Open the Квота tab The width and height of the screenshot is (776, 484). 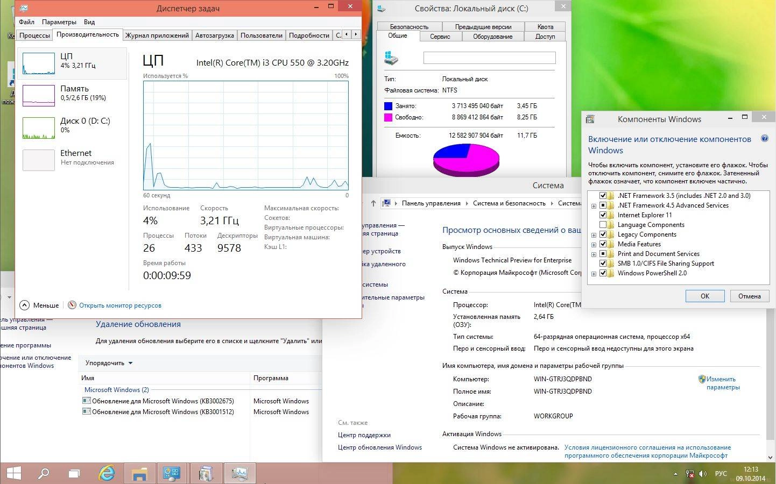point(545,26)
